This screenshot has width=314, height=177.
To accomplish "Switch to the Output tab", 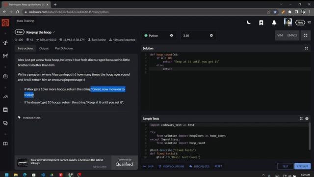I will 44,48.
